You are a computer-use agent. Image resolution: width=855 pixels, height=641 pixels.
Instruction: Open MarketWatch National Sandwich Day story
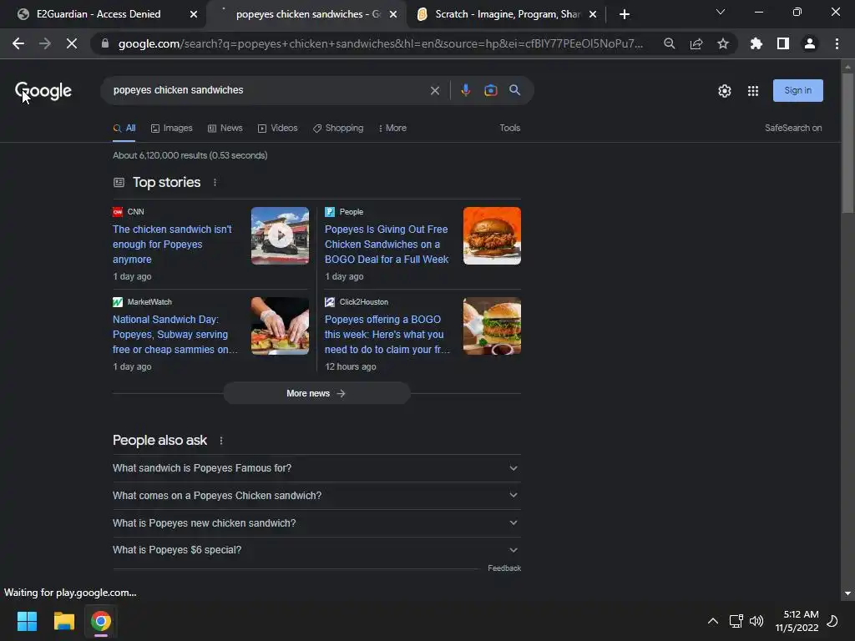pyautogui.click(x=175, y=335)
